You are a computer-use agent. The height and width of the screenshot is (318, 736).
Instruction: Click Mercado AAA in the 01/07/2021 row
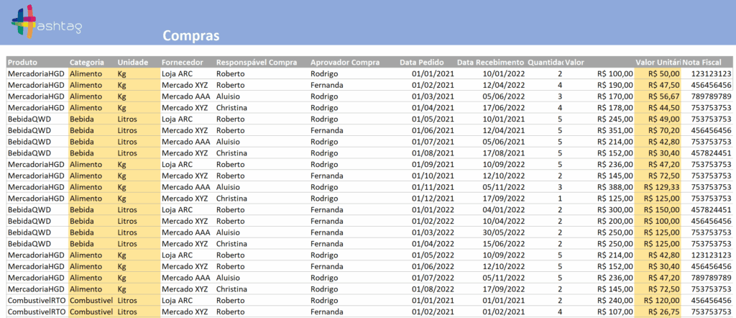point(186,142)
